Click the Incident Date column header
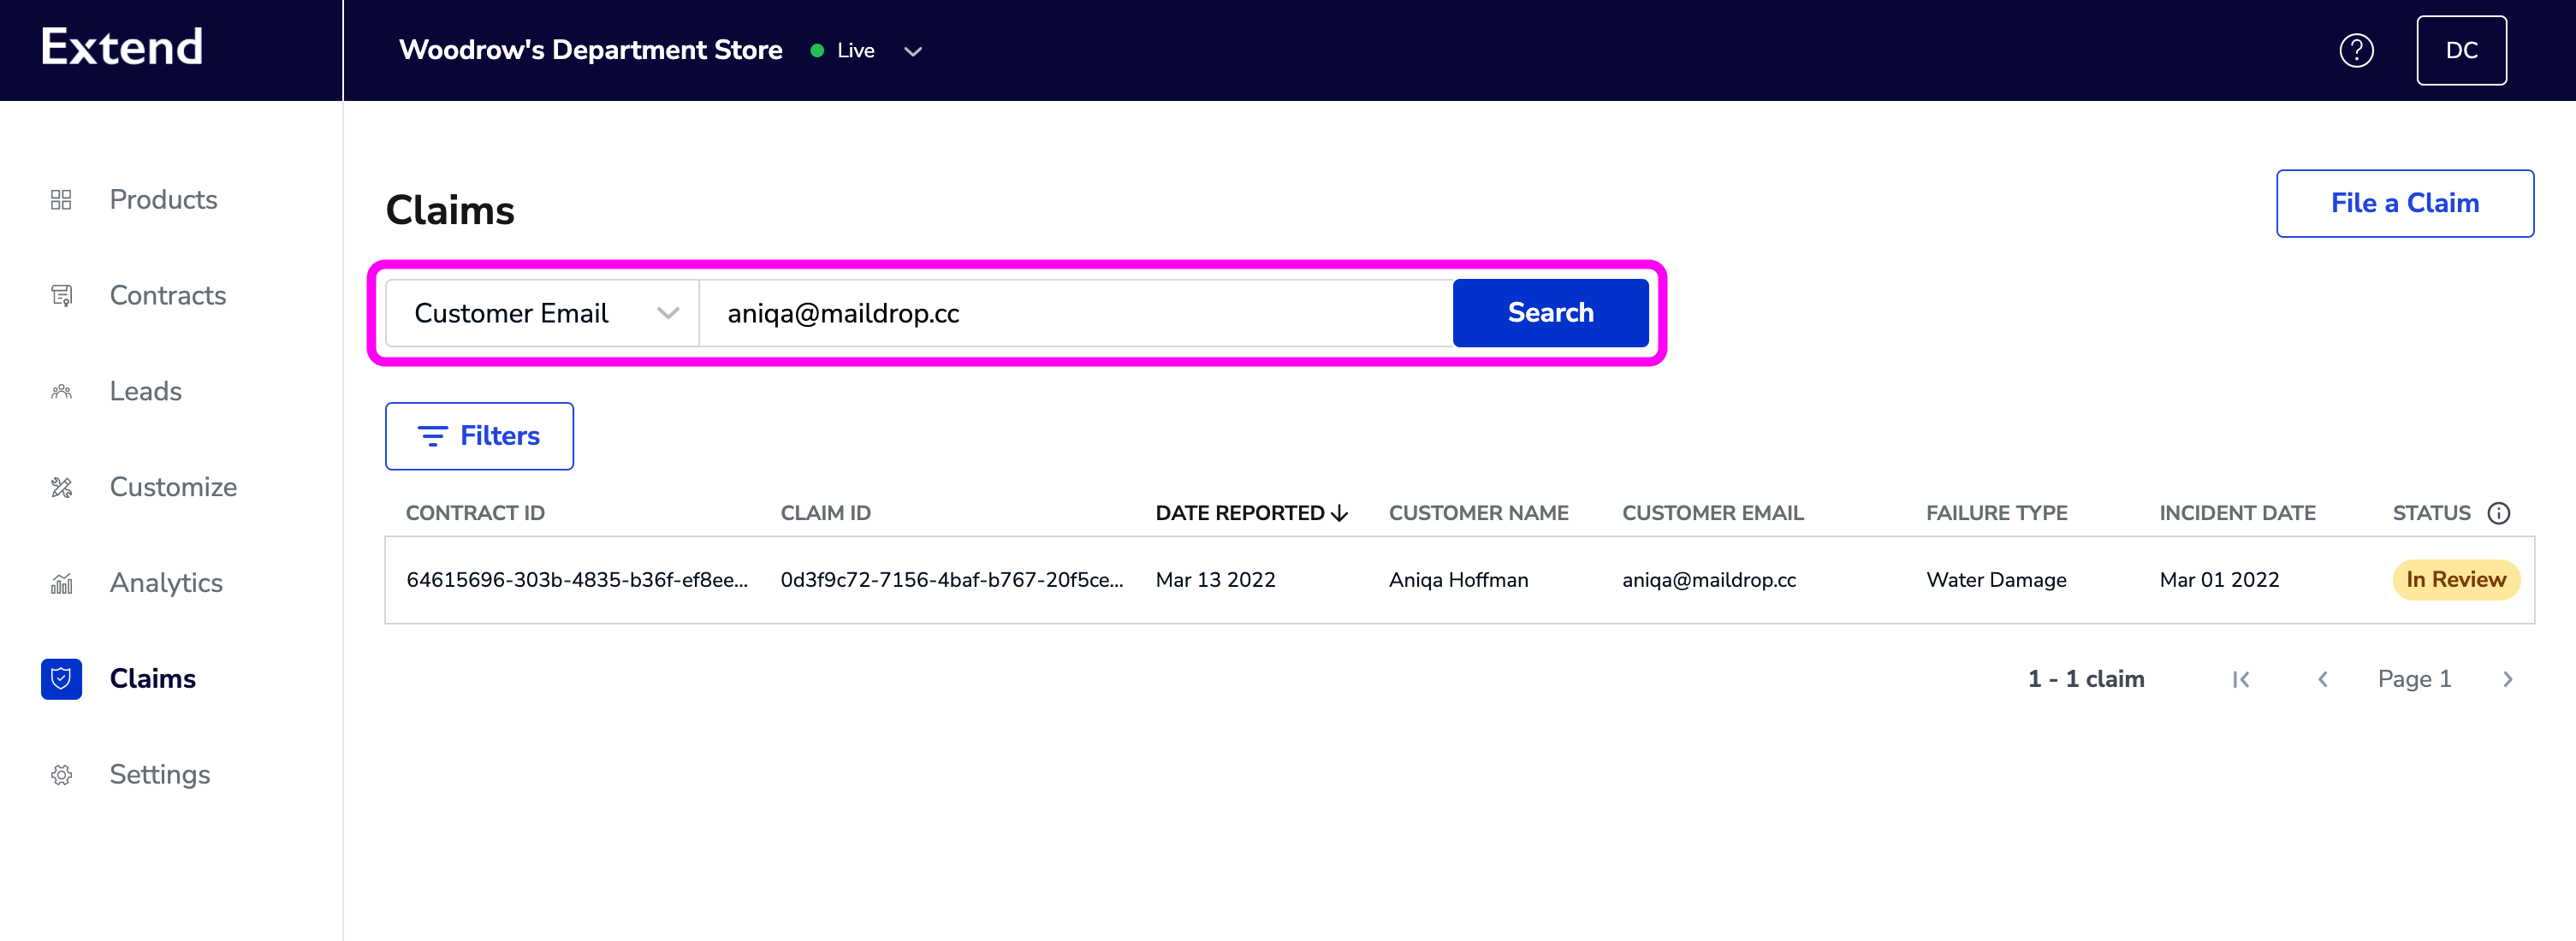 click(x=2237, y=513)
